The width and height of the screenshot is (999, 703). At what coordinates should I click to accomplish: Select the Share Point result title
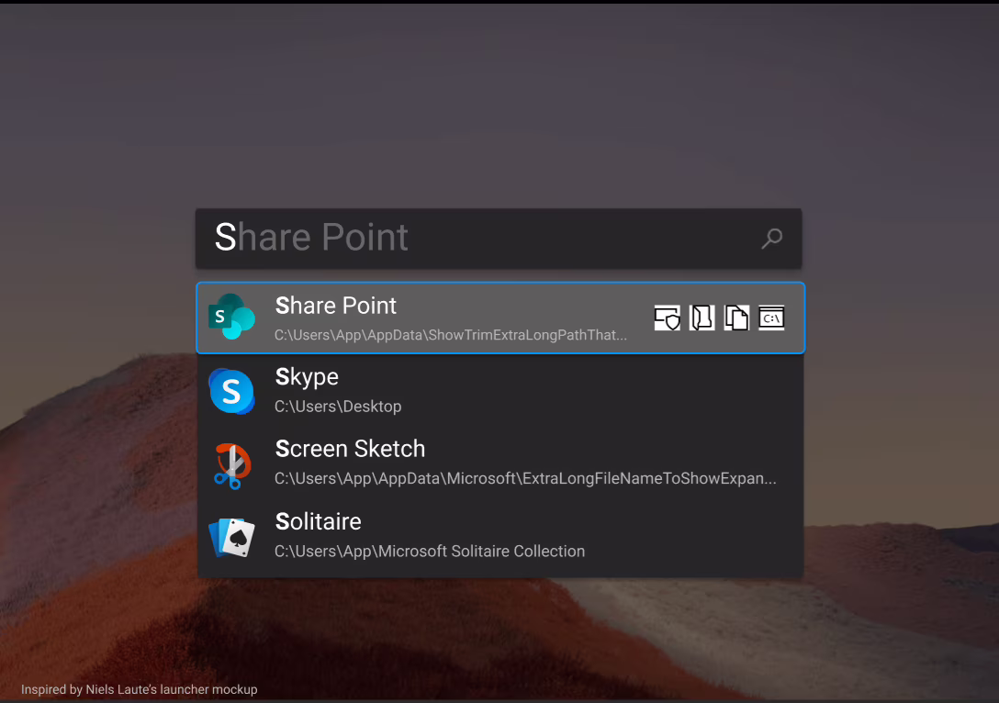click(336, 306)
